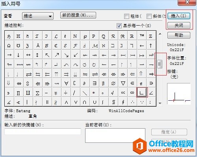
Task: Pick the north-east arrow ↗ symbol
Action: pos(57,55)
